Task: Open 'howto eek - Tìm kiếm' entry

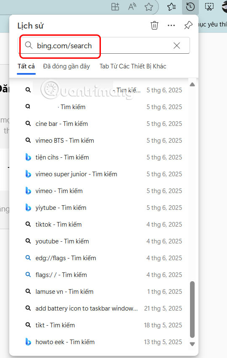Action: pyautogui.click(x=104, y=342)
